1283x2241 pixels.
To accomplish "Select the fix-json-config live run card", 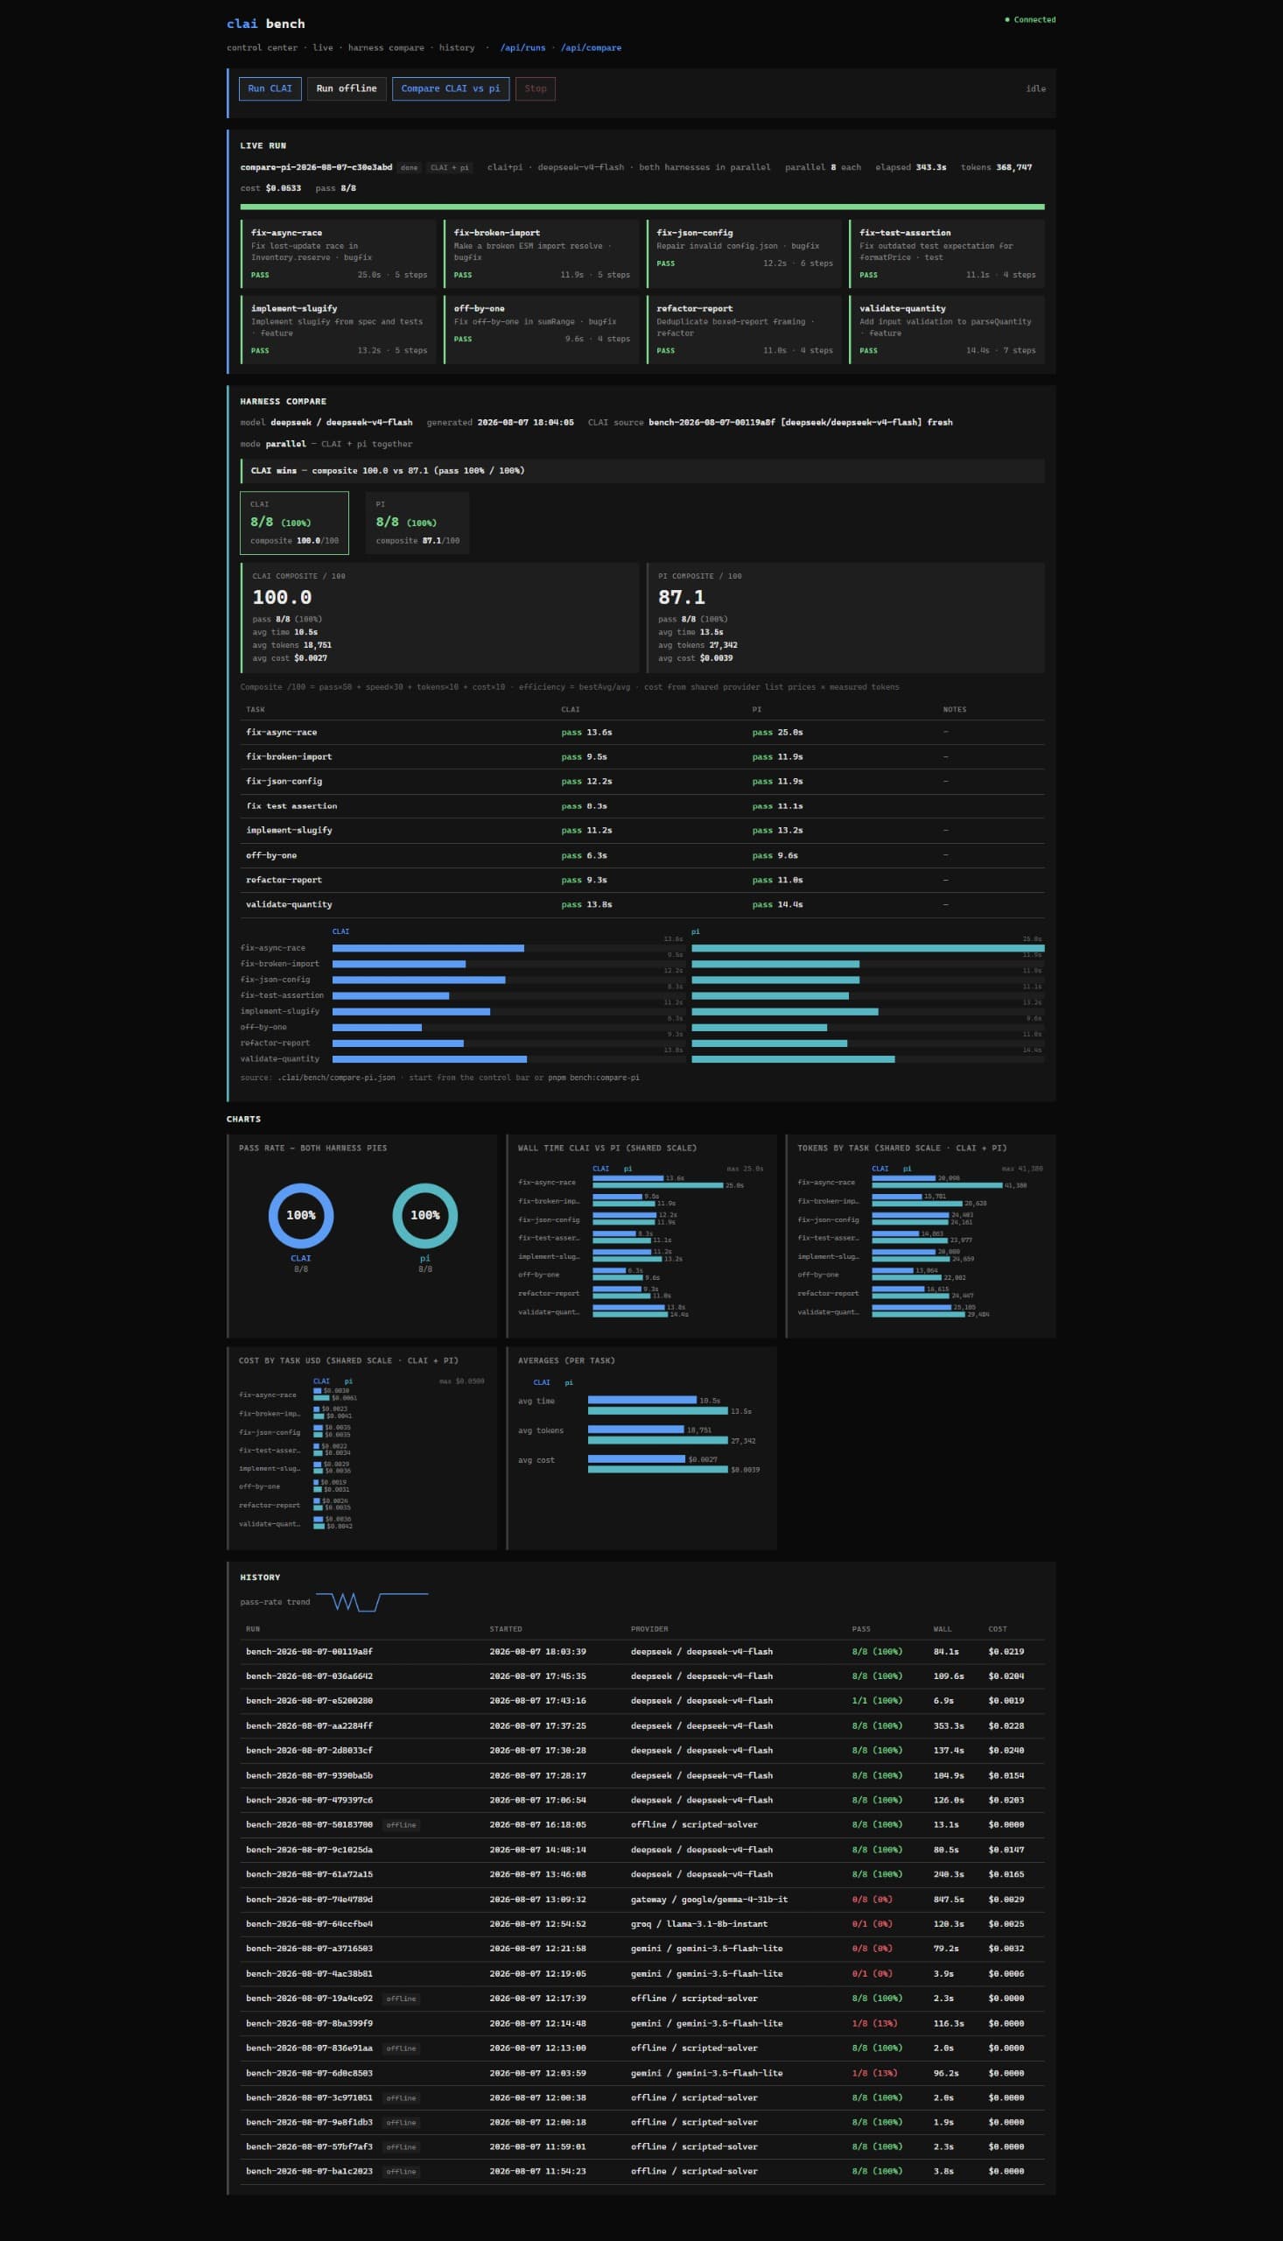I will pyautogui.click(x=744, y=254).
